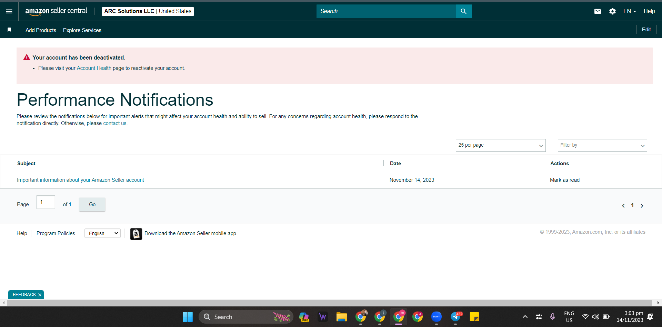Open the hamburger navigation menu
This screenshot has height=327, width=662.
tap(9, 11)
